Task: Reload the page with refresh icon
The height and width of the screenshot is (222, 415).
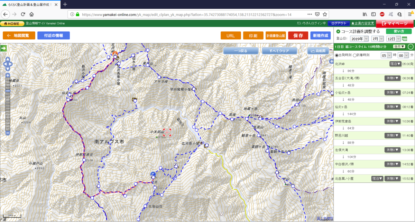Action: (x=23, y=14)
